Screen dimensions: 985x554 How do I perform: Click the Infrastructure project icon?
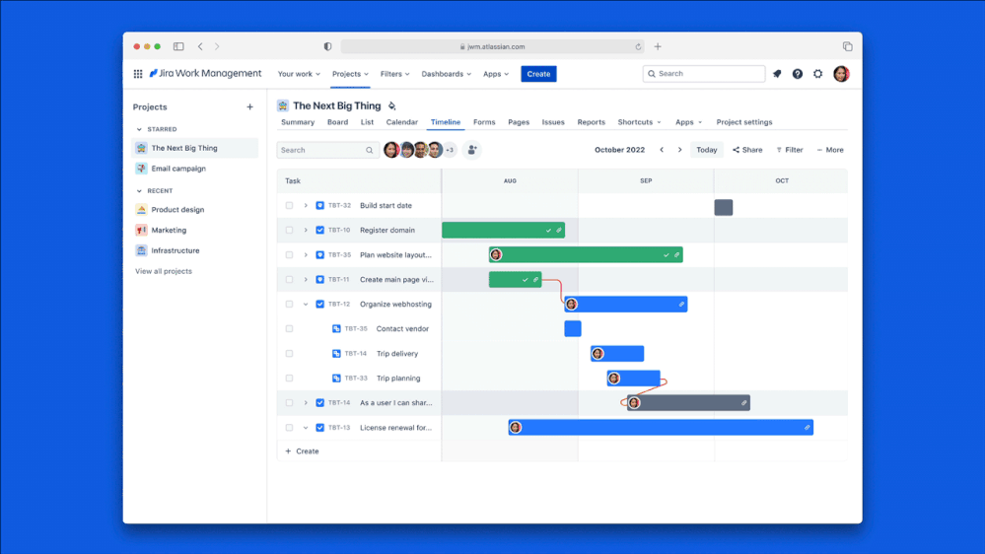tap(141, 250)
